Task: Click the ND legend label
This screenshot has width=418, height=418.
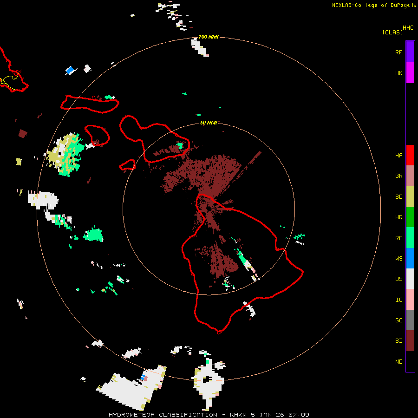Action: 398,361
